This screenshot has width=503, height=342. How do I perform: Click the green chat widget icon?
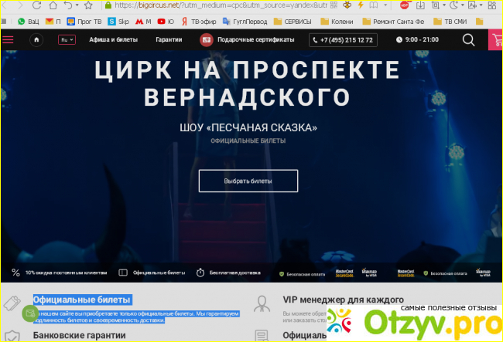(x=30, y=313)
